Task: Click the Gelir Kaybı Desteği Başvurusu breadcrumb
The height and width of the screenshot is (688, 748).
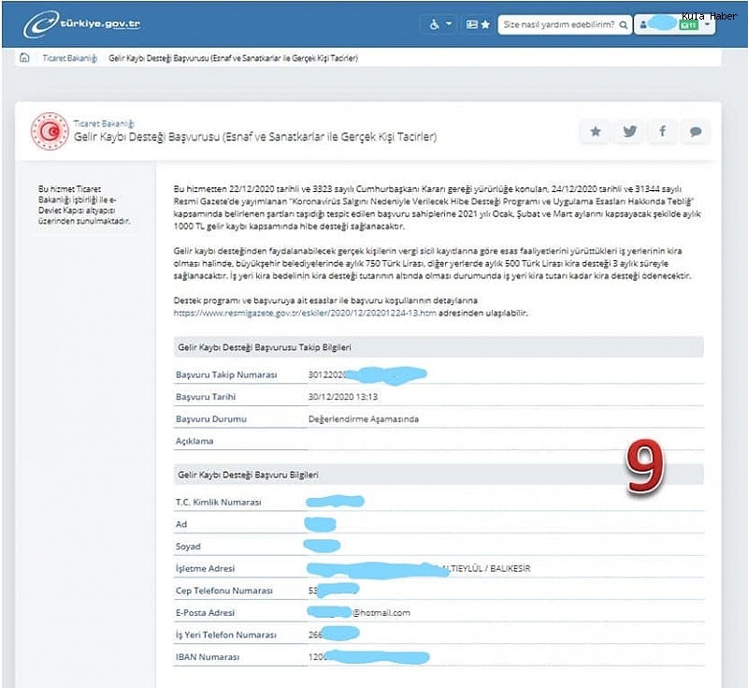Action: pos(233,58)
